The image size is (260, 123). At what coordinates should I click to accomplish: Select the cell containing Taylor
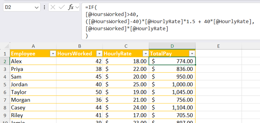(x=33, y=92)
